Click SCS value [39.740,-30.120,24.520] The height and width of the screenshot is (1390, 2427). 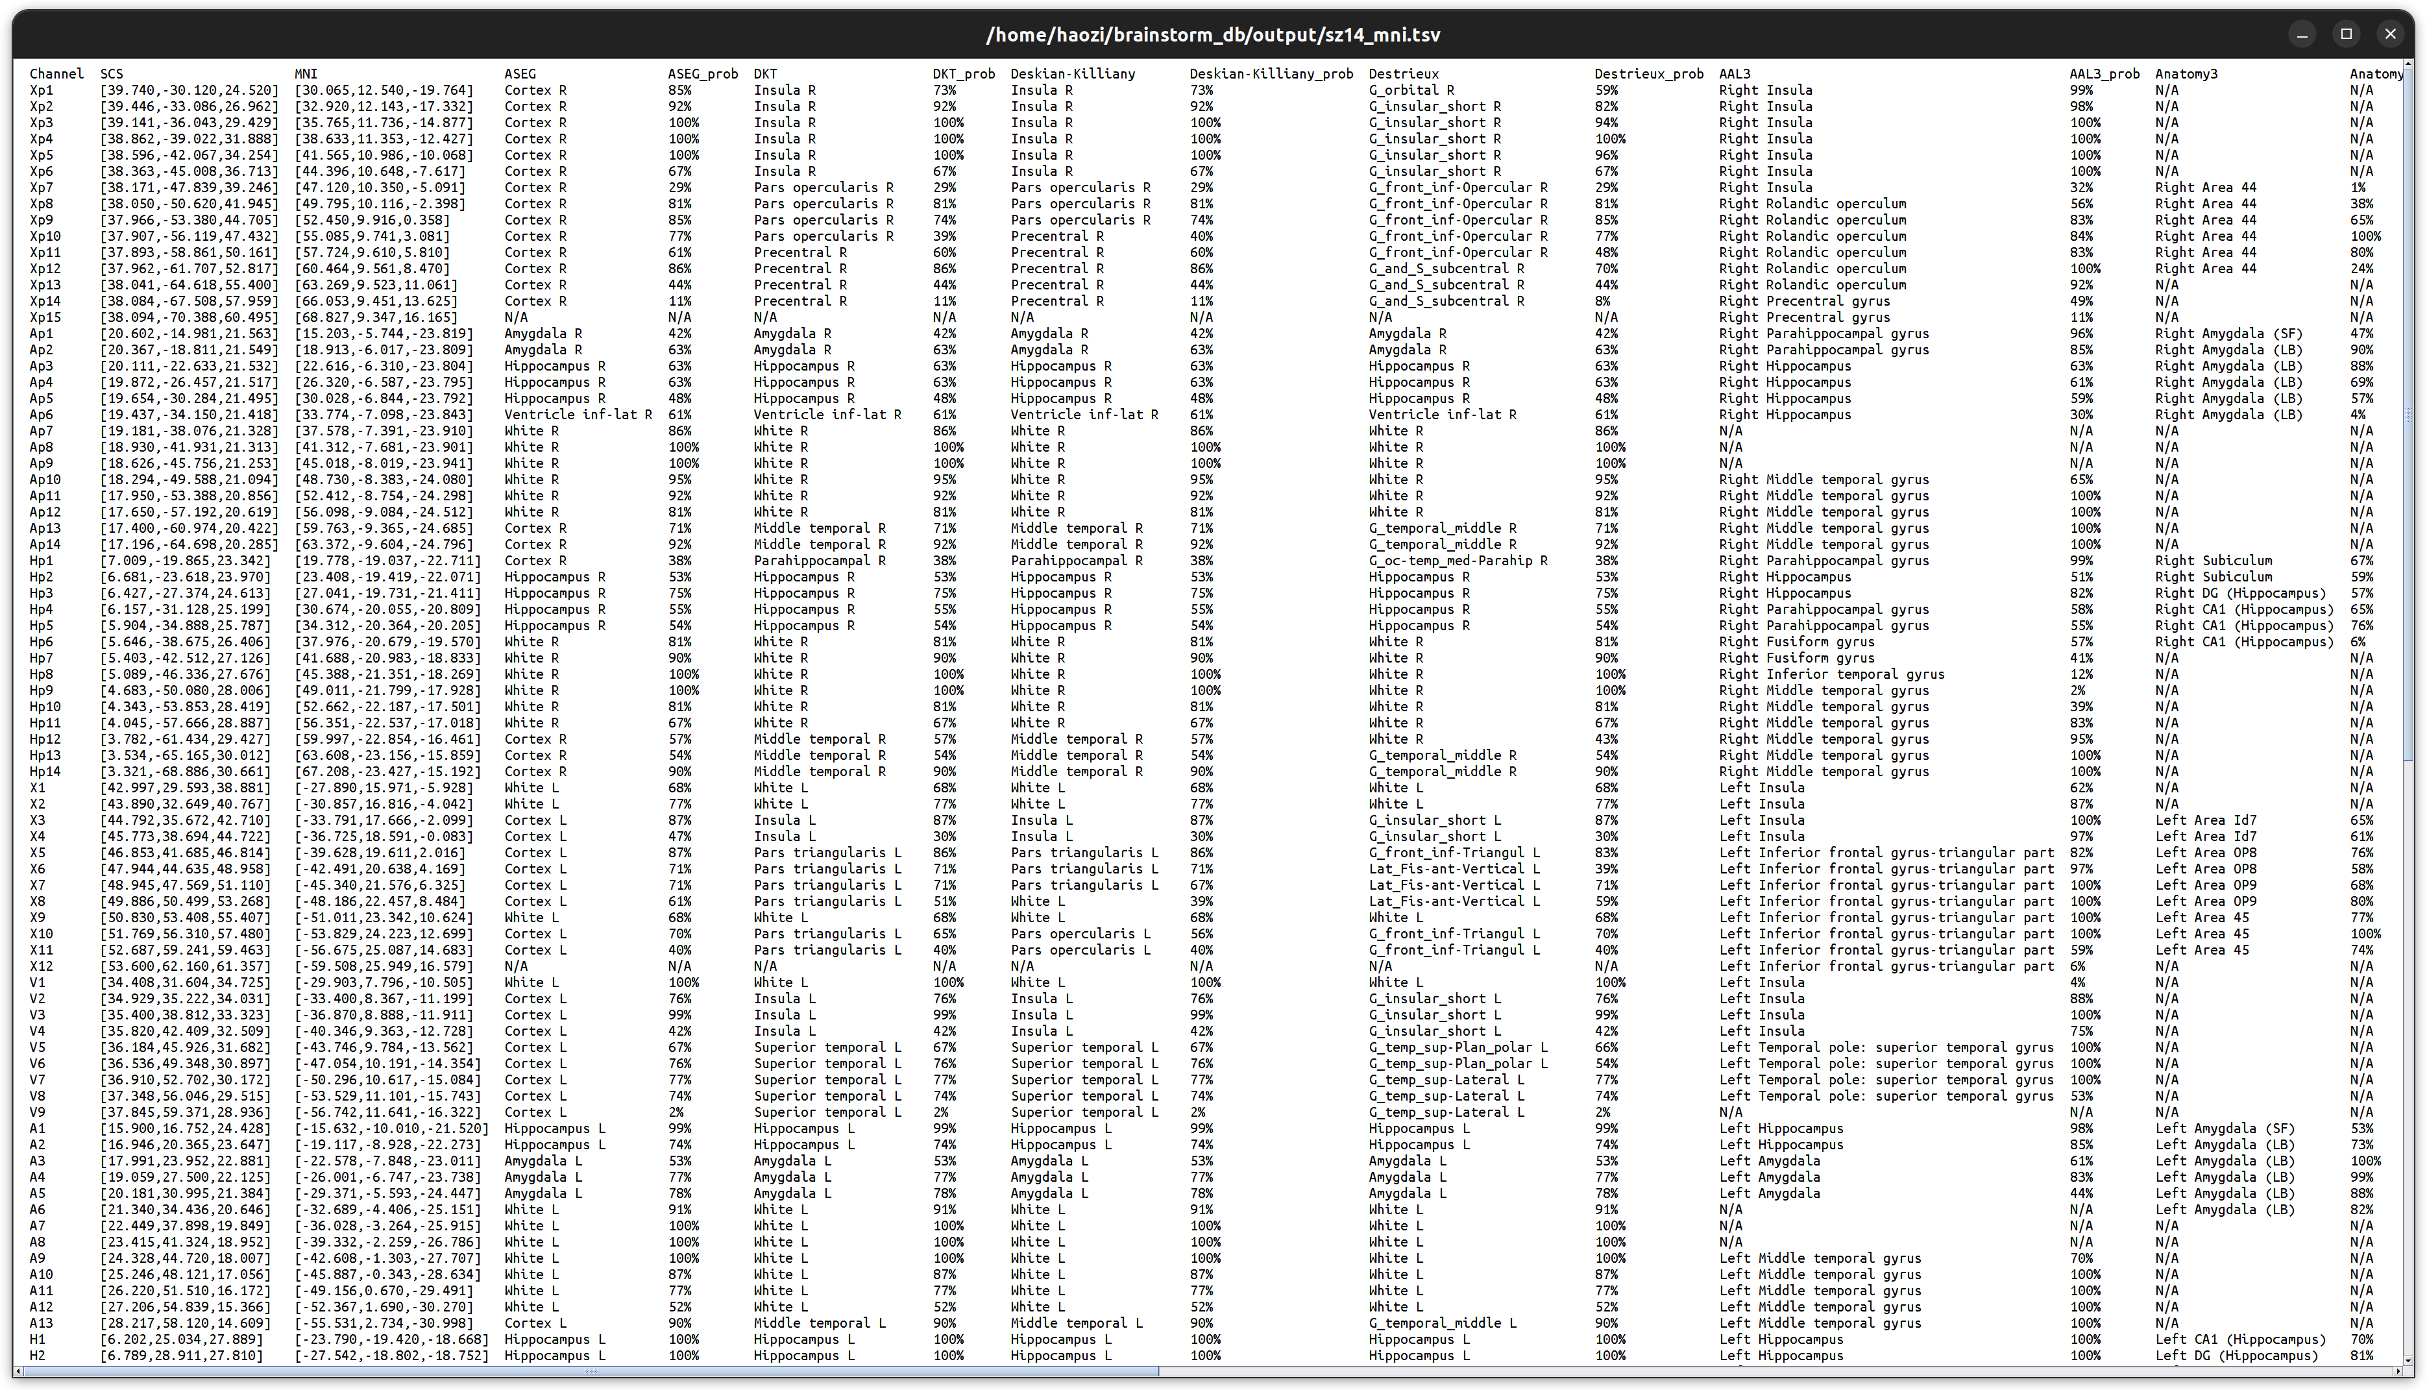189,90
